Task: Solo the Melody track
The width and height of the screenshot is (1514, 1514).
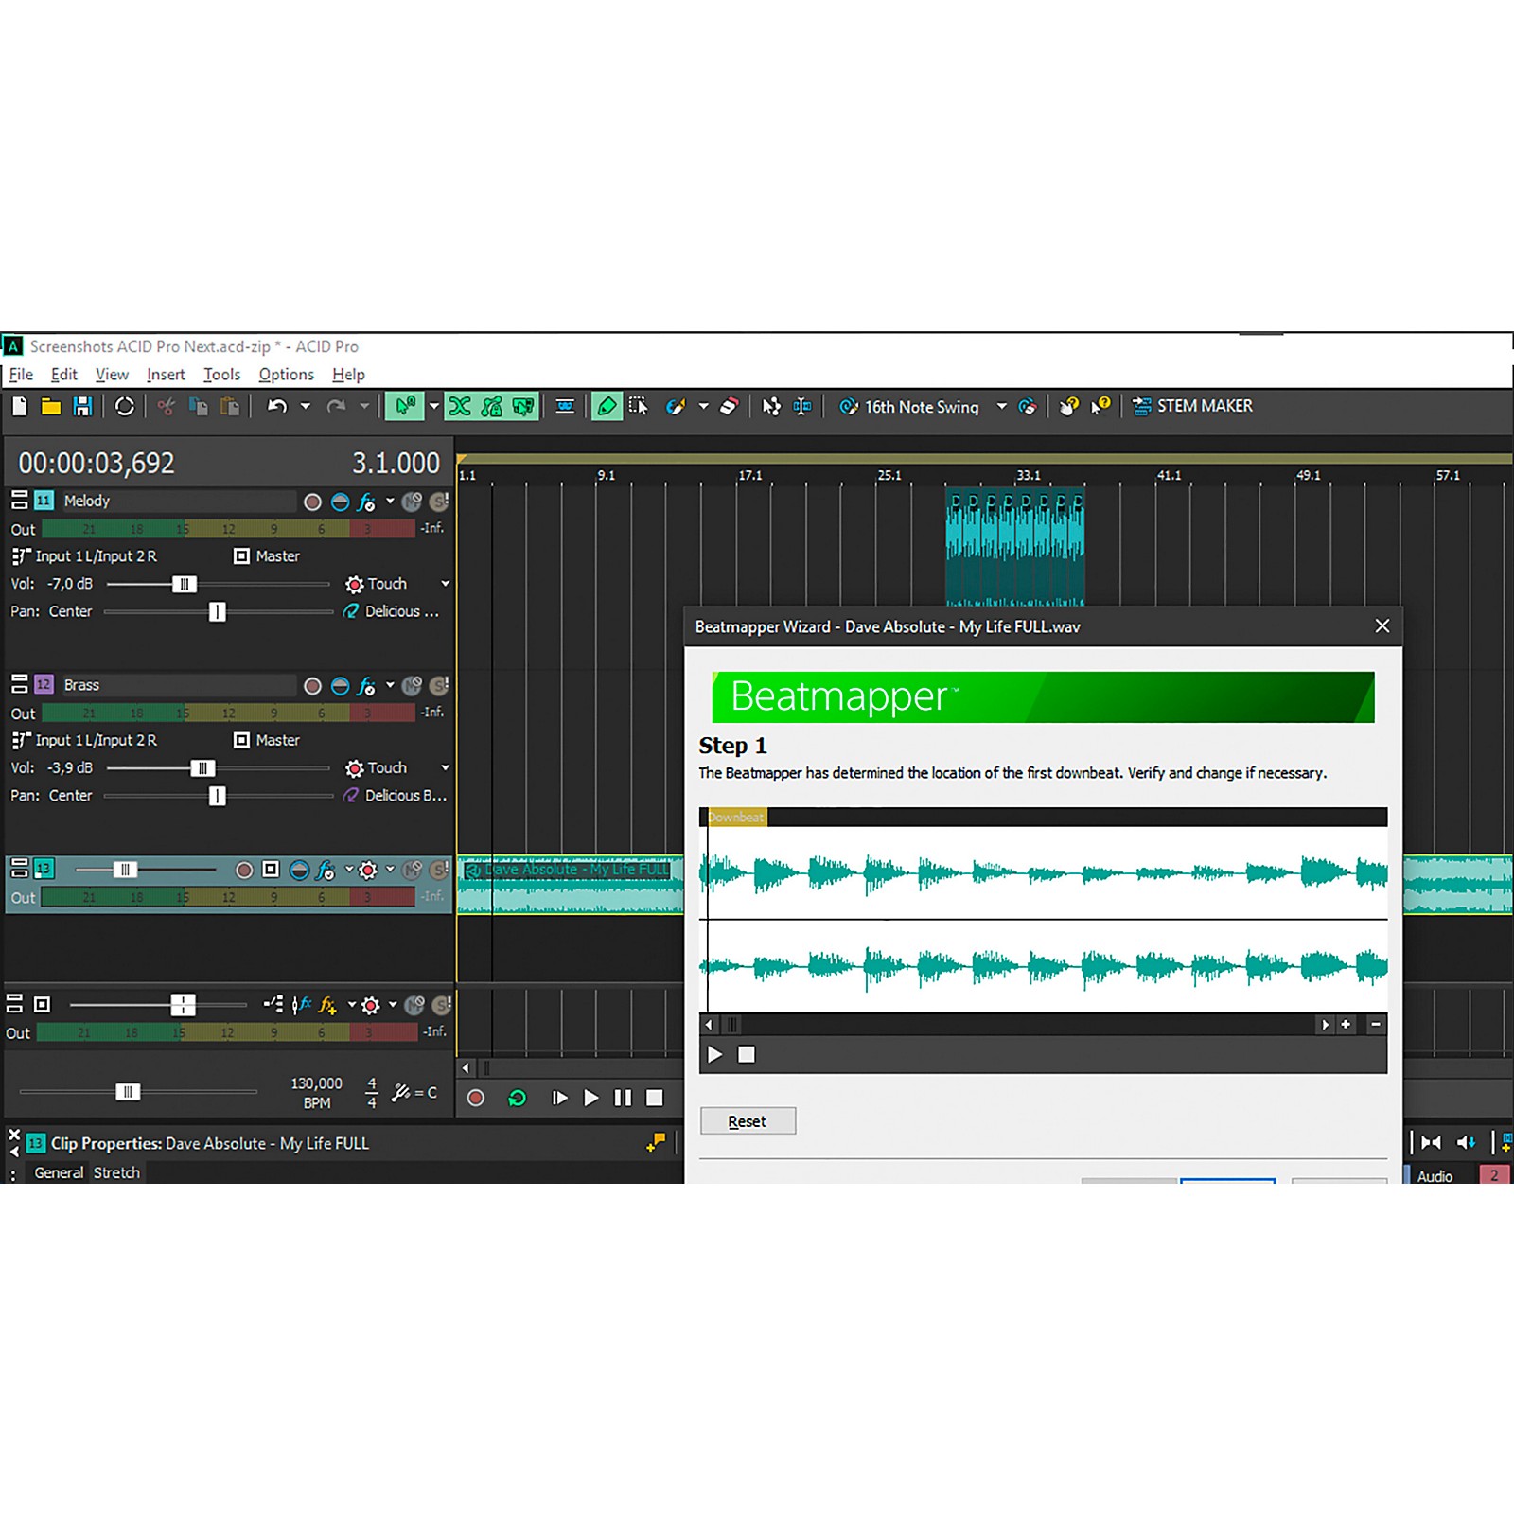Action: (439, 502)
